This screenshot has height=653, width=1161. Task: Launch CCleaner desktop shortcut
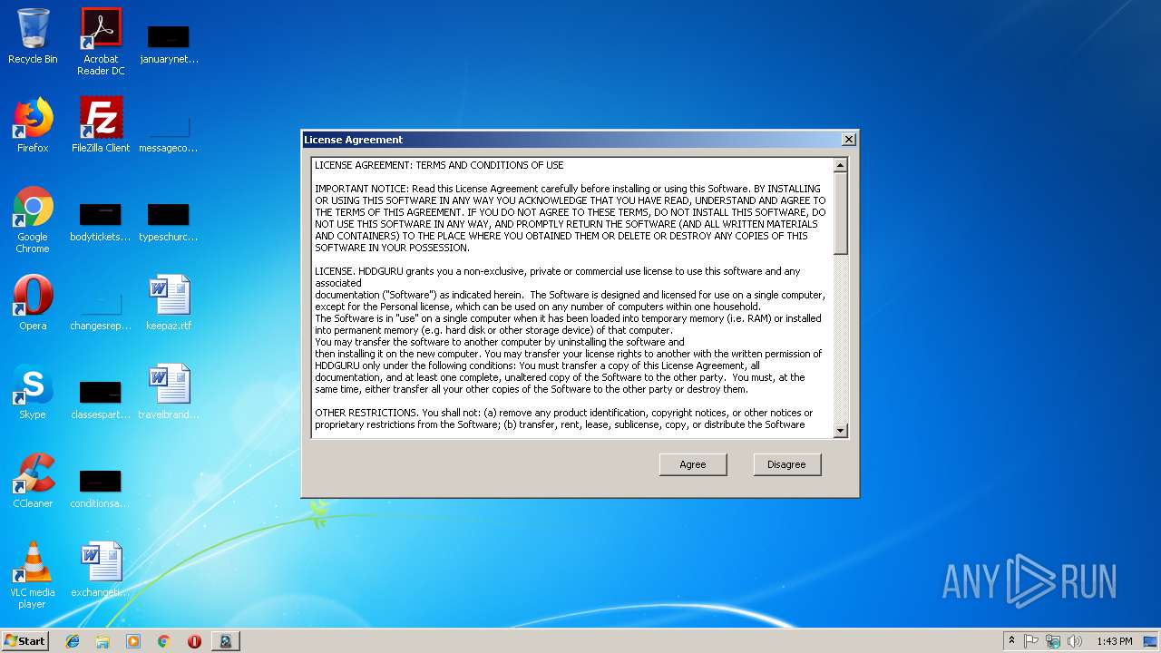[x=33, y=481]
